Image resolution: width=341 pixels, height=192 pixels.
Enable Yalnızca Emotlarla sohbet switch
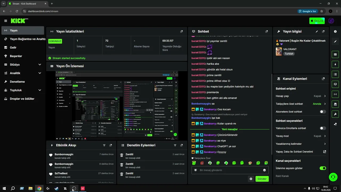tap(323, 128)
